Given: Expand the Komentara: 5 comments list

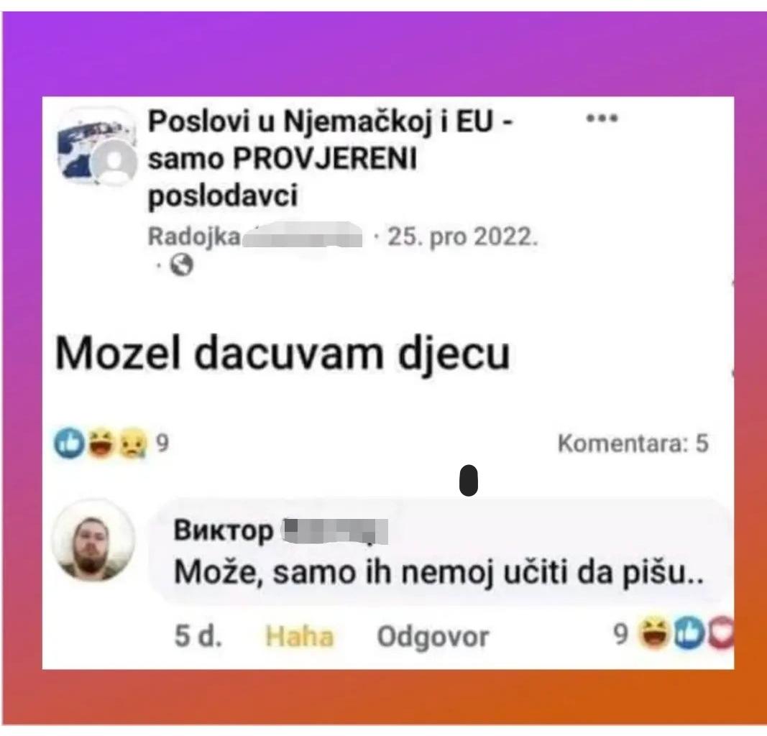Looking at the screenshot, I should click(x=633, y=443).
